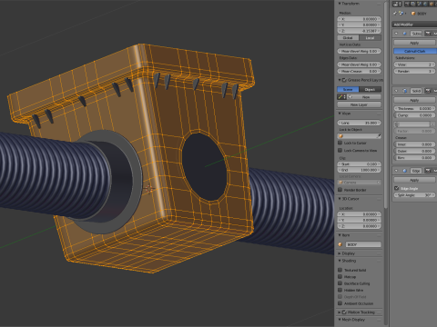Collapse the Item panel

click(x=340, y=235)
